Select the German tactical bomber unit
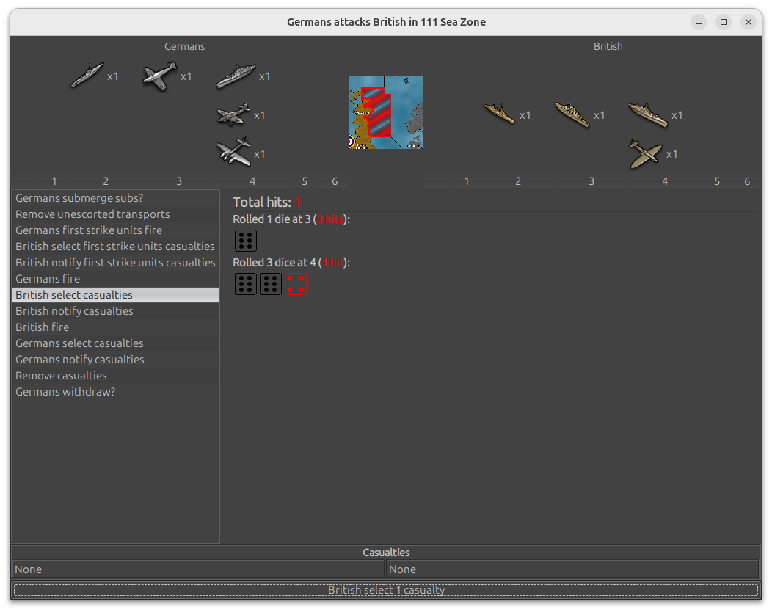 [x=234, y=114]
